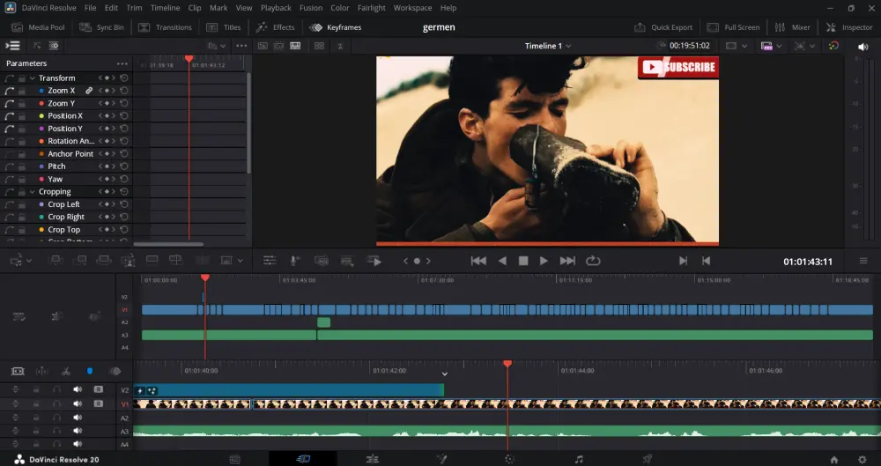Click the Quick Export button
Image resolution: width=881 pixels, height=466 pixels.
click(x=663, y=27)
